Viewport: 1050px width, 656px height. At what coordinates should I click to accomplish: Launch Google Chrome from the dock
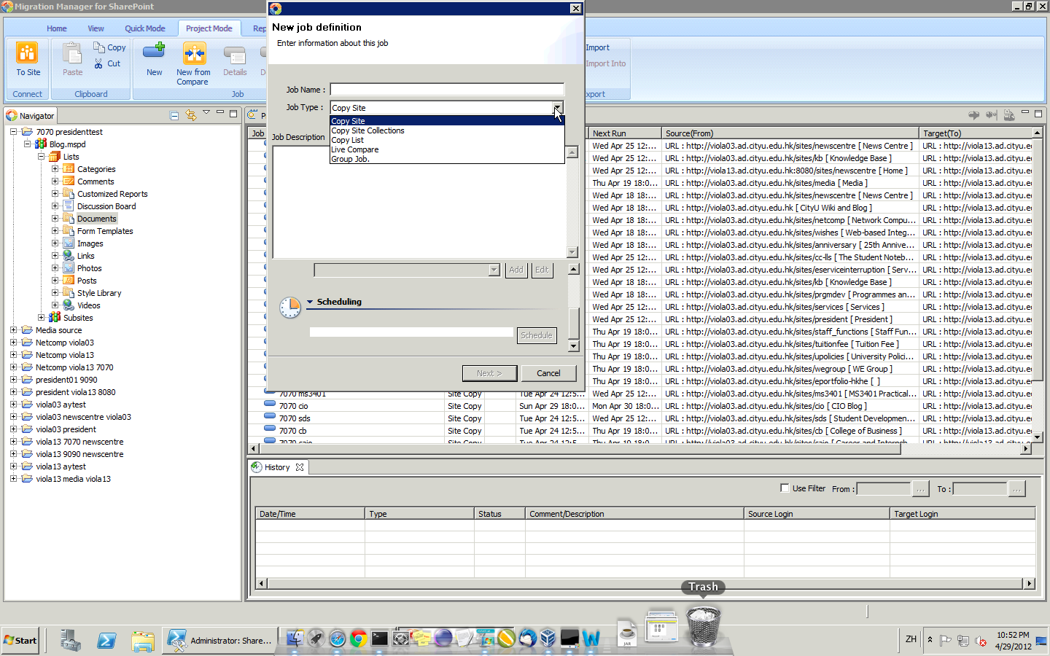pyautogui.click(x=358, y=639)
